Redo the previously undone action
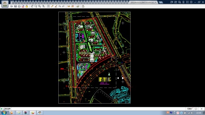 63,6
